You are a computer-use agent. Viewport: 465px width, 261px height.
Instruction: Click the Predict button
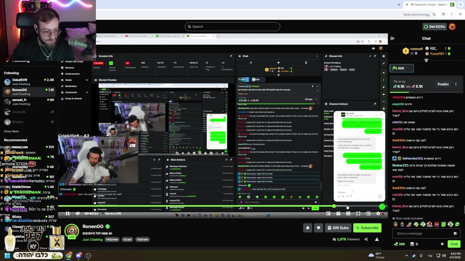tap(443, 84)
